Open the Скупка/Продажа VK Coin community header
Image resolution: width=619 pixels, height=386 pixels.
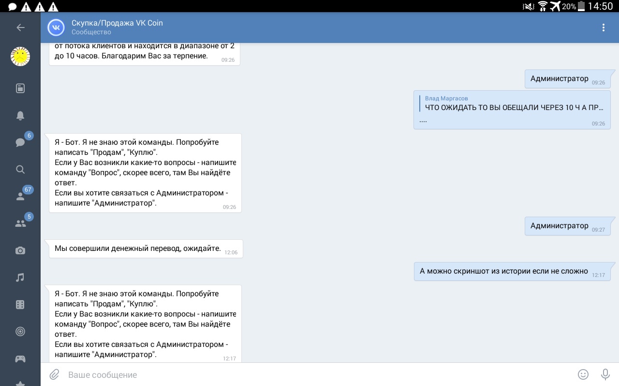coord(117,28)
